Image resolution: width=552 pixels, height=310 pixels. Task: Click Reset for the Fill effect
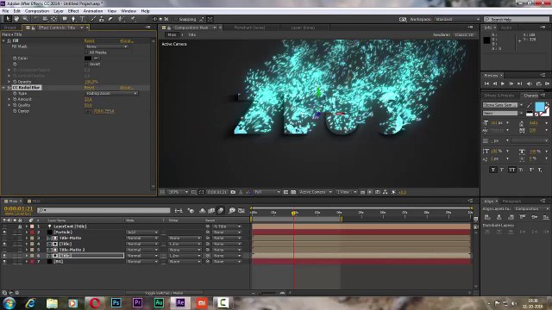tap(89, 40)
